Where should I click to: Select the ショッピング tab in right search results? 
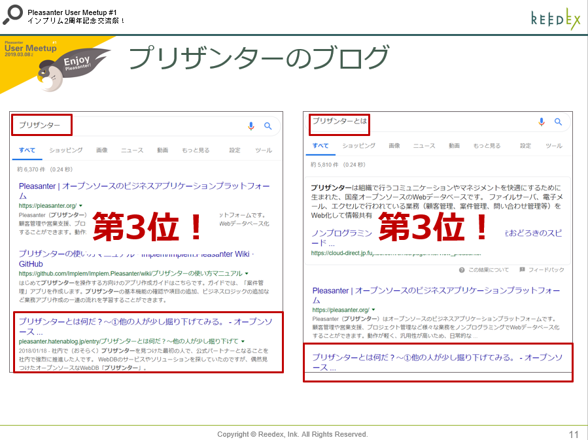point(358,146)
